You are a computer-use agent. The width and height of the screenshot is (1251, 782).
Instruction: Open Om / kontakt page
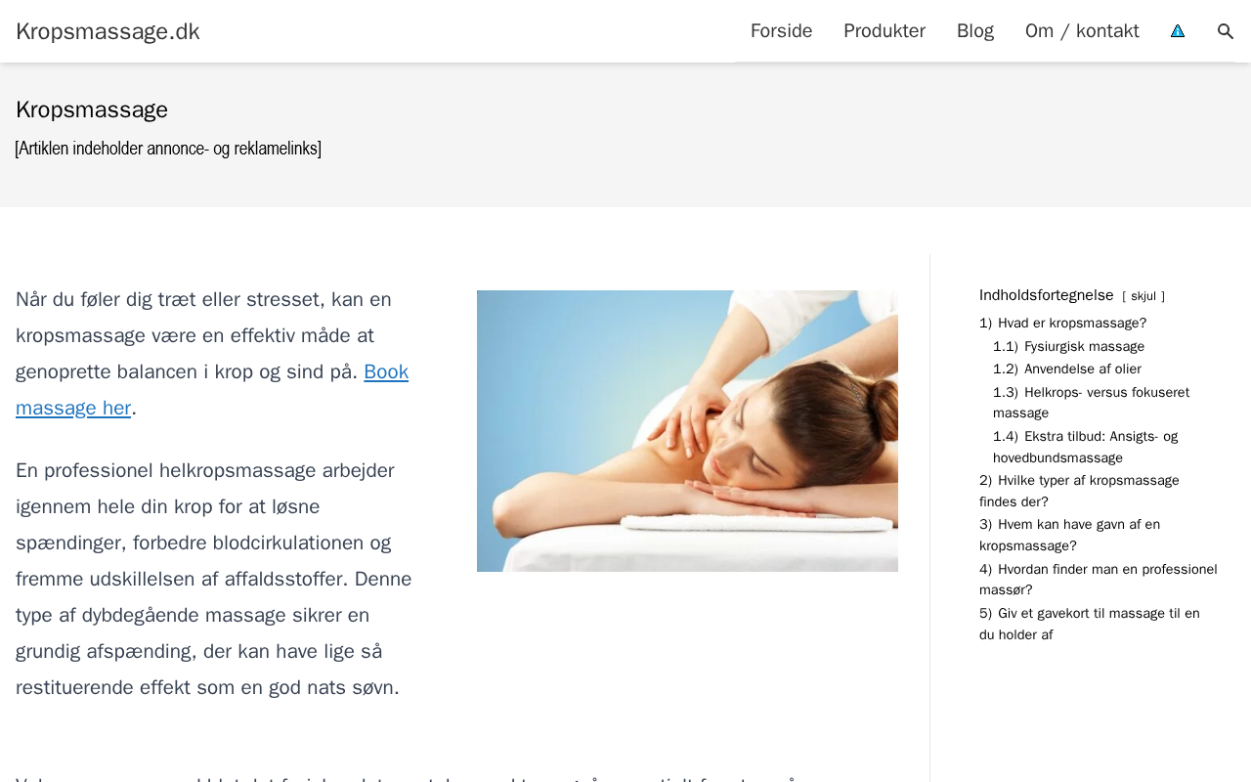point(1082,31)
